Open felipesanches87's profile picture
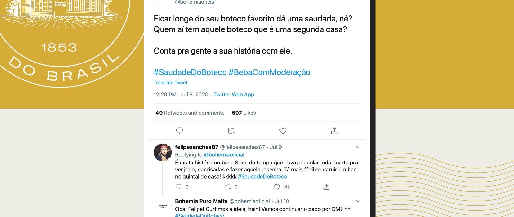The image size is (514, 217). click(163, 152)
